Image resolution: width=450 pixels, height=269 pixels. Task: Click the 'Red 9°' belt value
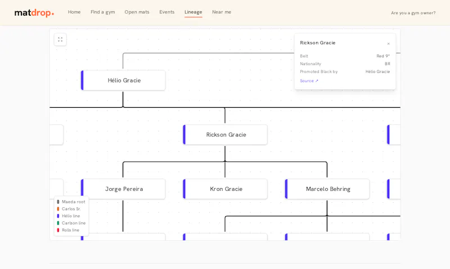pos(383,56)
